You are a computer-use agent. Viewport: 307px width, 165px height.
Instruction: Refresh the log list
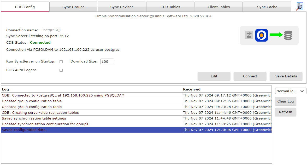coord(286,112)
